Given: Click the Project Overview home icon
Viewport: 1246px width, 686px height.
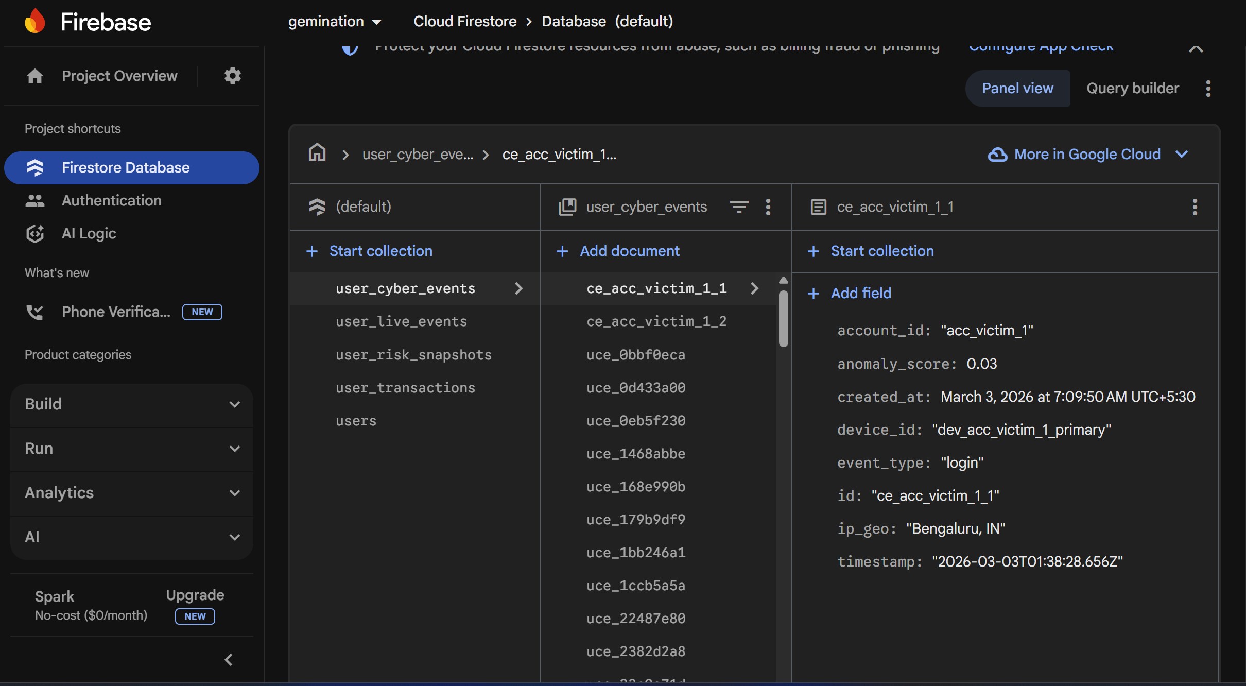Looking at the screenshot, I should [35, 76].
